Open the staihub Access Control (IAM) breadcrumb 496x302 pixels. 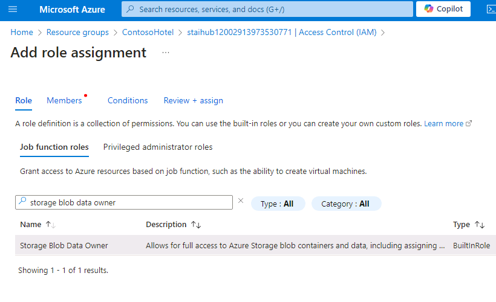pos(281,32)
